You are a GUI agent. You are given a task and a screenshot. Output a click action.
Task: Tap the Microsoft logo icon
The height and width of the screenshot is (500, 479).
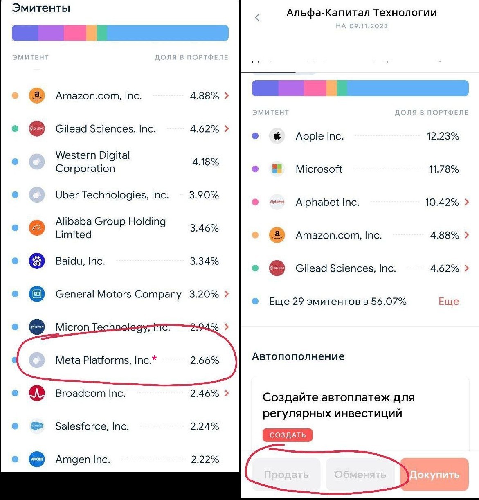pos(277,169)
